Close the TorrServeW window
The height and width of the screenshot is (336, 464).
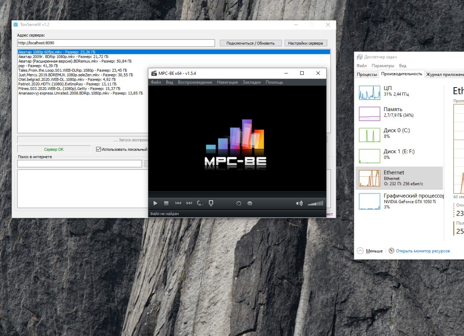click(328, 25)
